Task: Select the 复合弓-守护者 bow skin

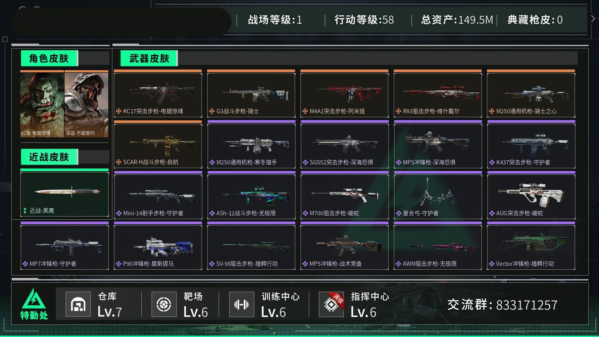Action: (x=438, y=197)
